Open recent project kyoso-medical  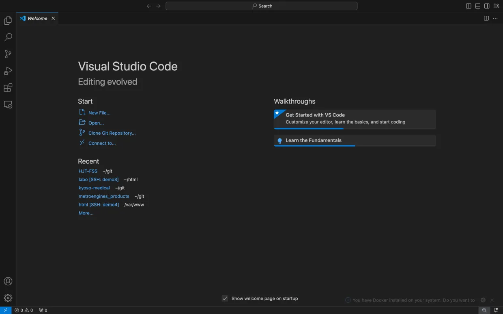(x=94, y=188)
